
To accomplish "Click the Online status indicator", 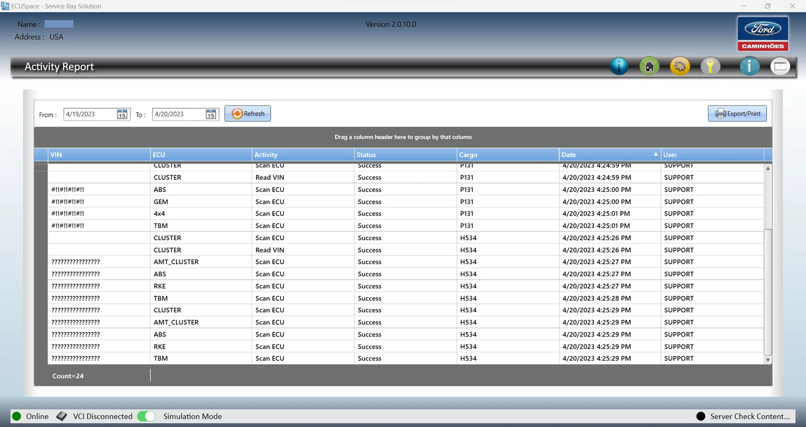I will pos(15,416).
